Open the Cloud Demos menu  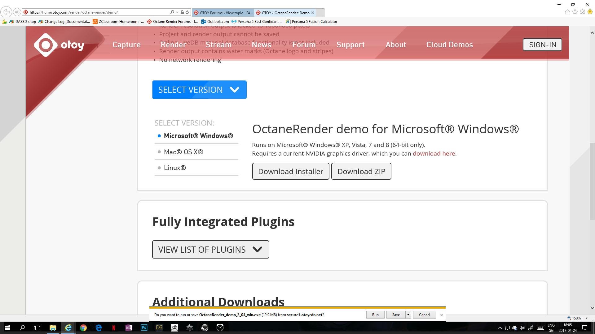point(449,45)
